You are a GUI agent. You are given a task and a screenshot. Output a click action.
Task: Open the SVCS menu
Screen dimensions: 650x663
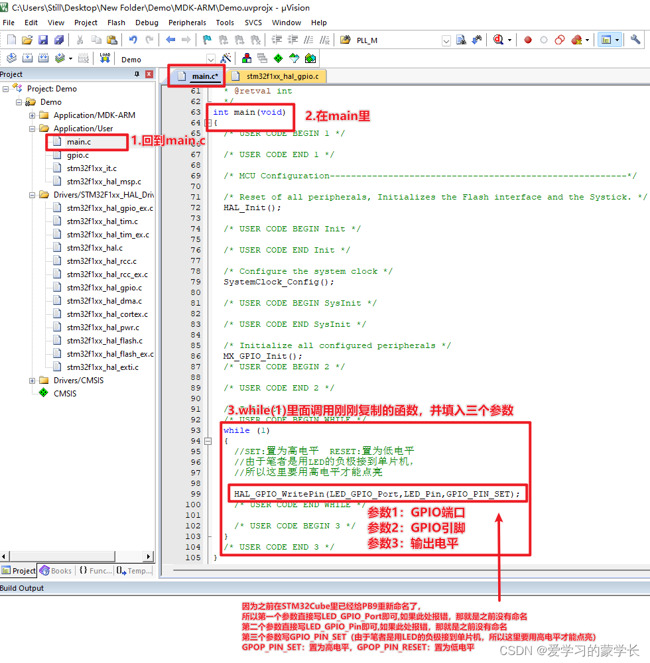(253, 23)
